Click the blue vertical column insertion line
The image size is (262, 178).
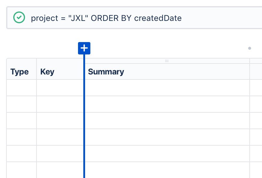point(84,116)
